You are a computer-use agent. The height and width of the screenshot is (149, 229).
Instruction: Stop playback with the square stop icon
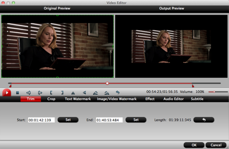(18, 93)
